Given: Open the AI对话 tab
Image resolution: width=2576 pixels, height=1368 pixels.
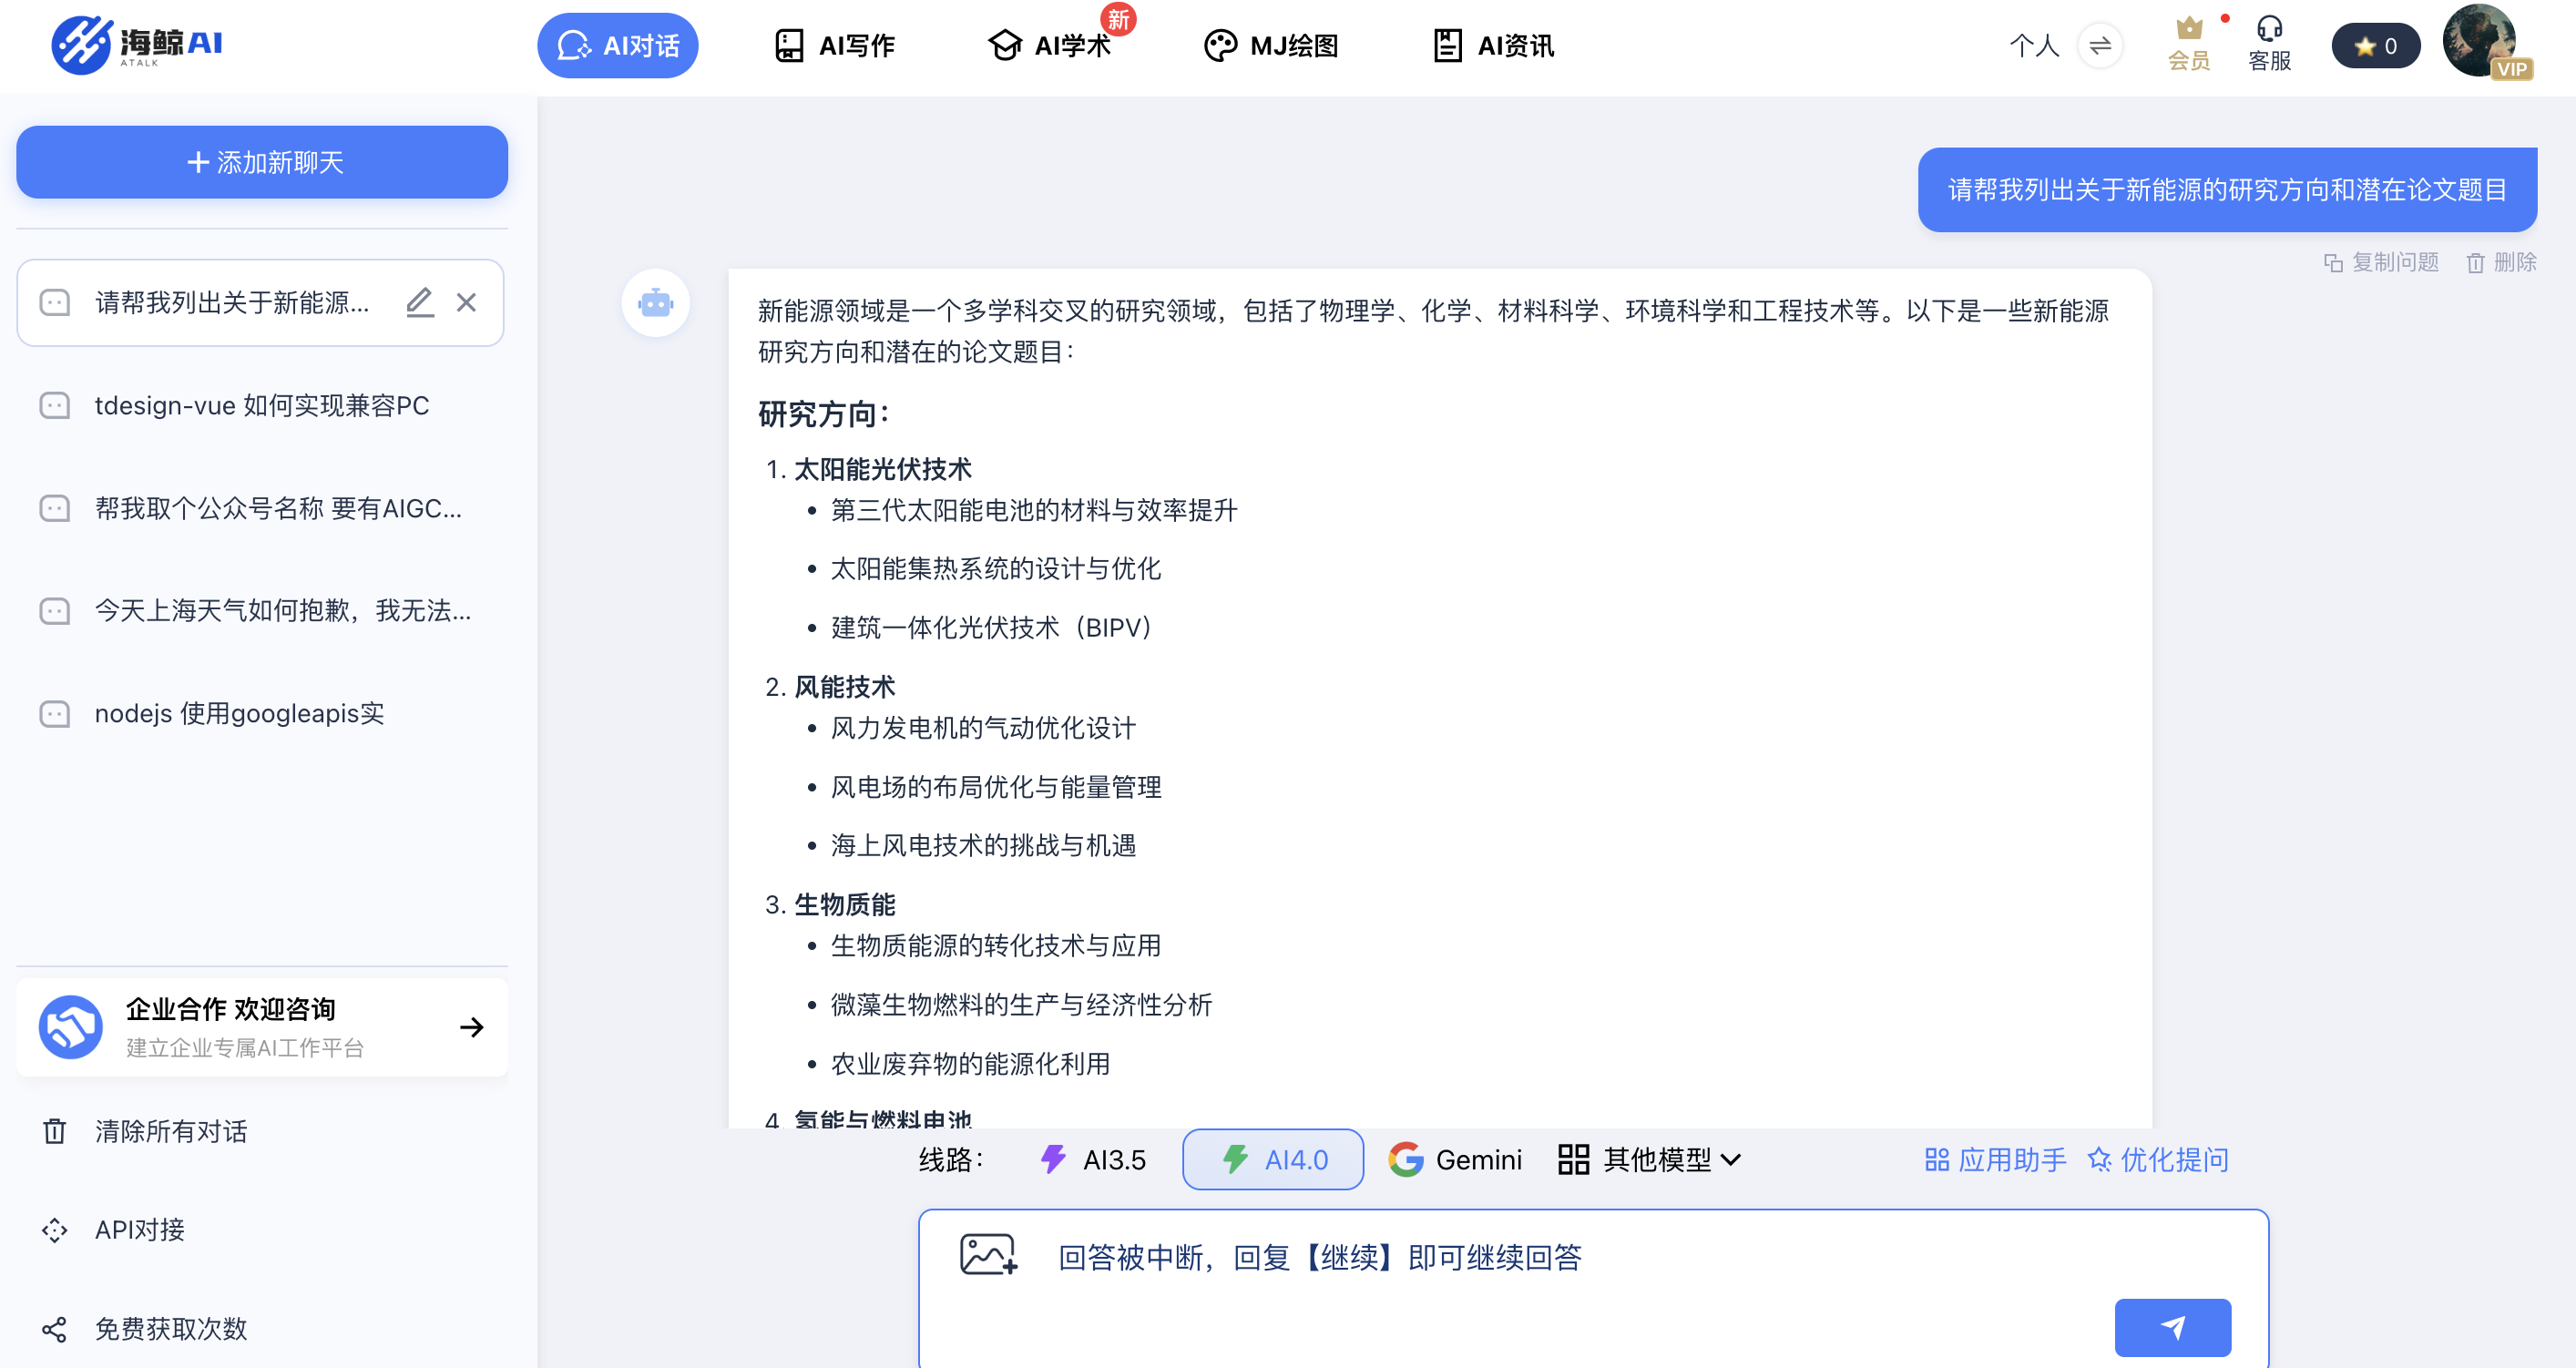Looking at the screenshot, I should tap(617, 45).
